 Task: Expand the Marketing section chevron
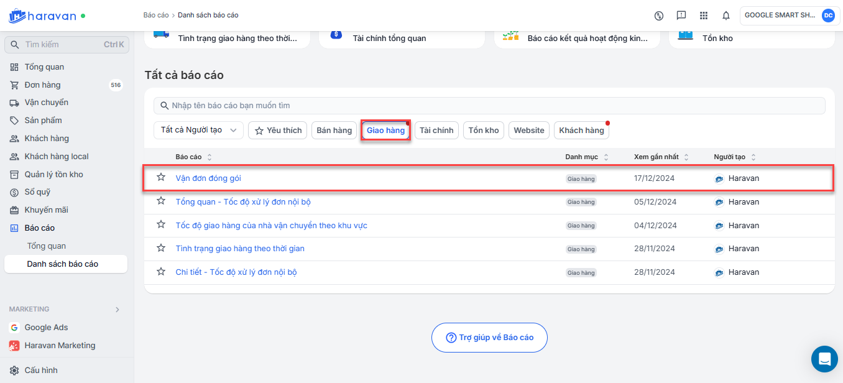pos(117,310)
